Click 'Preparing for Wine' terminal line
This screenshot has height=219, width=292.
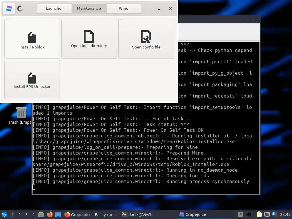click(115, 147)
